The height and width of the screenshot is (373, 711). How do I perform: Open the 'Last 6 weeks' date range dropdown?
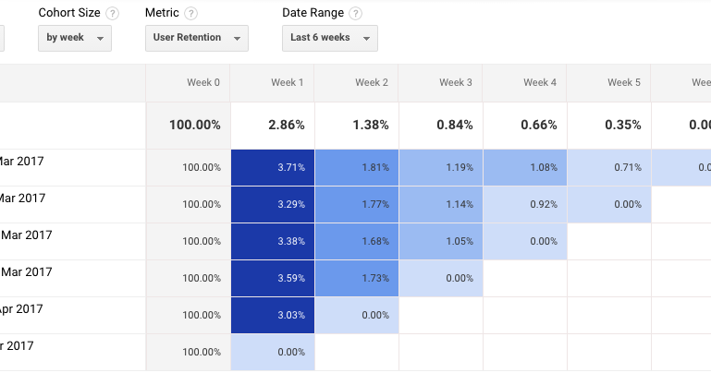329,38
